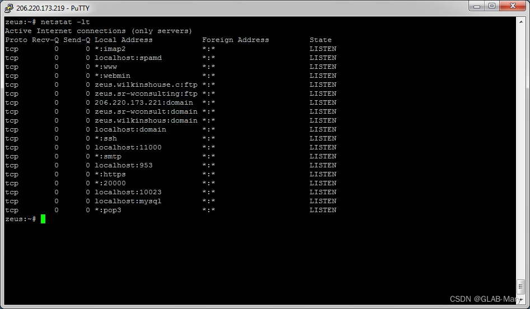
Task: Click the 'Recv-Q' column header
Action: click(45, 40)
